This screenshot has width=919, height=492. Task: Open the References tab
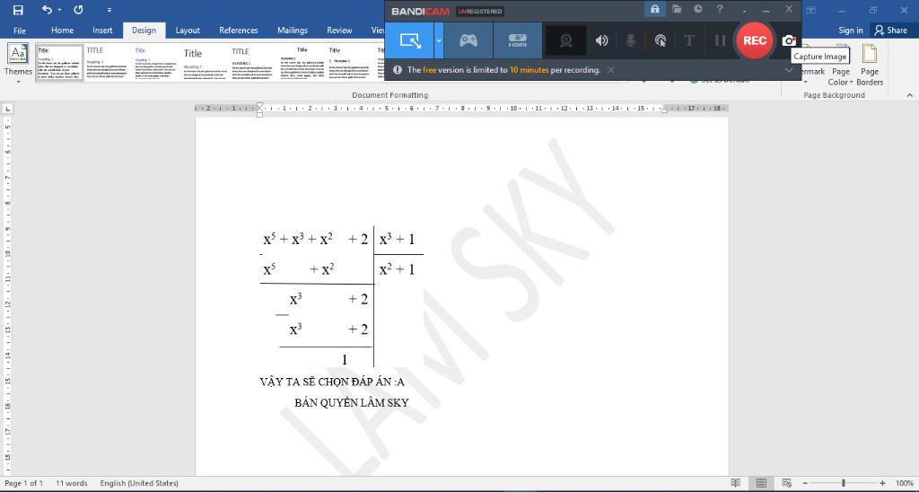click(239, 31)
